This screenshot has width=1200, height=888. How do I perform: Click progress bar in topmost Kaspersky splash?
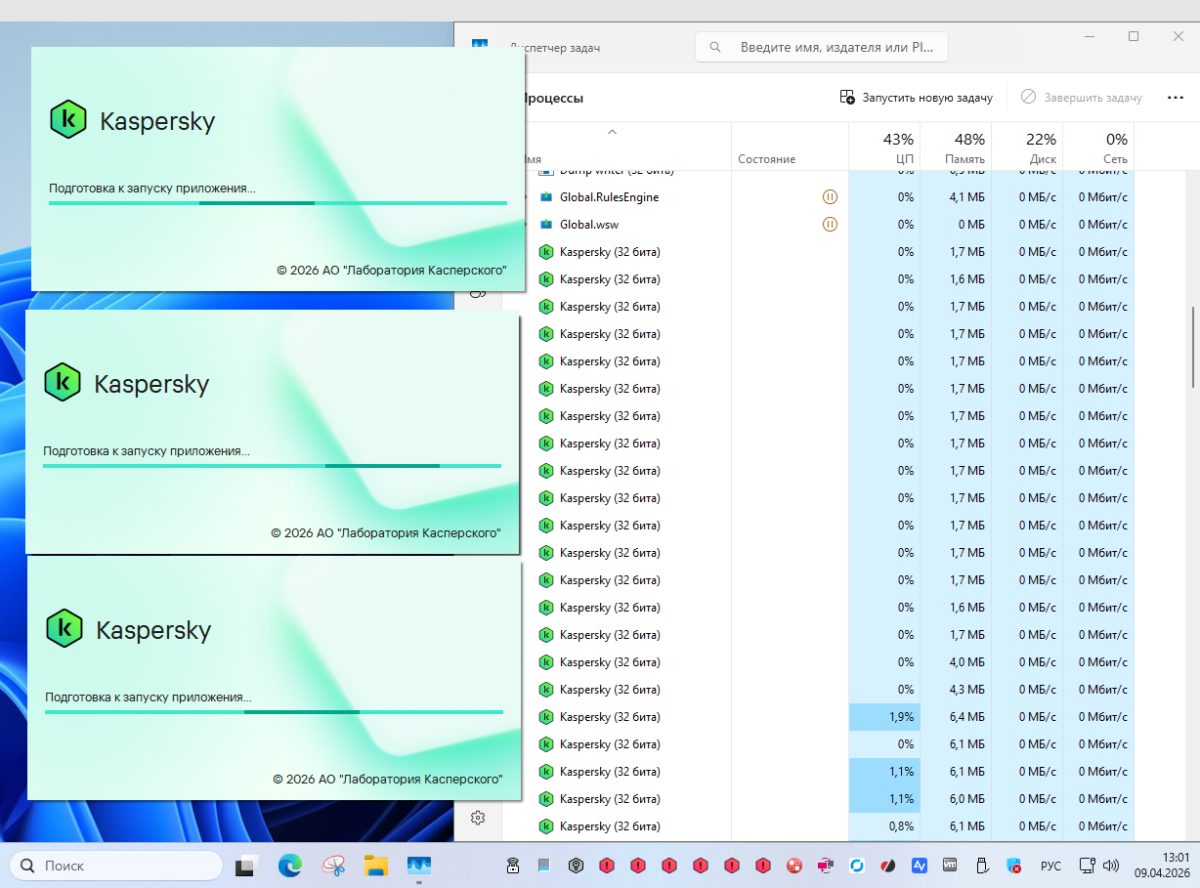pyautogui.click(x=278, y=203)
